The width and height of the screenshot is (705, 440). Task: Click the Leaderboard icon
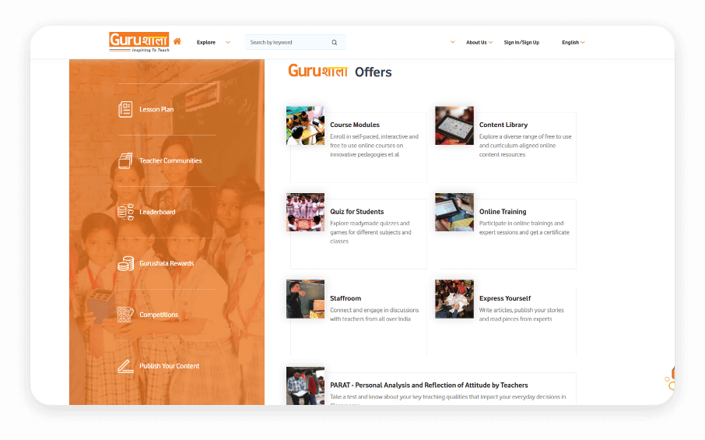coord(125,212)
